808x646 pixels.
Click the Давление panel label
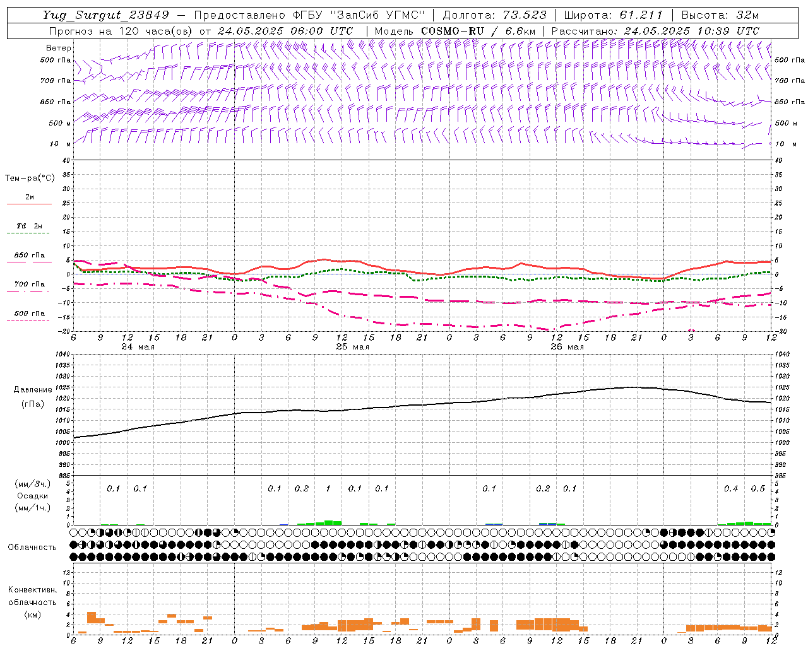pyautogui.click(x=33, y=390)
